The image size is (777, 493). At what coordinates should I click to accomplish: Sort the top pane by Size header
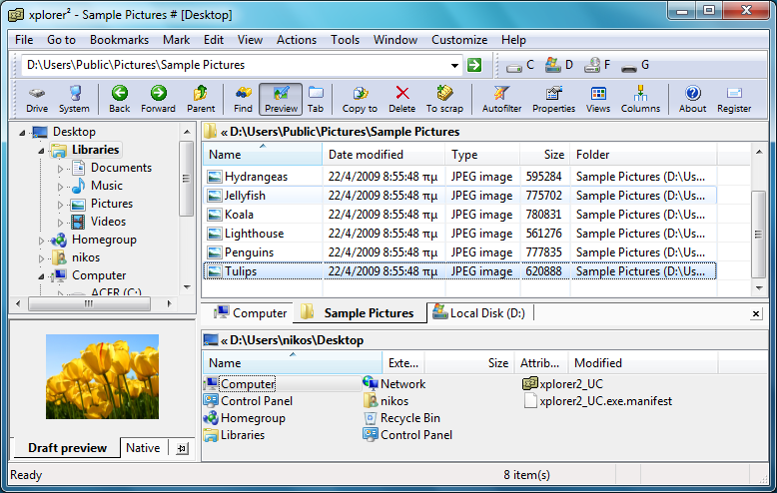pyautogui.click(x=545, y=155)
